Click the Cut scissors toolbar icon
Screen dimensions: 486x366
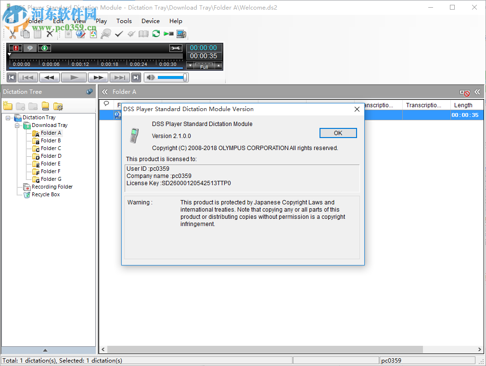pyautogui.click(x=13, y=34)
